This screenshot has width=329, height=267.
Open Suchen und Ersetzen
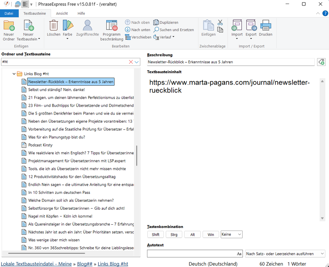coord(173,30)
